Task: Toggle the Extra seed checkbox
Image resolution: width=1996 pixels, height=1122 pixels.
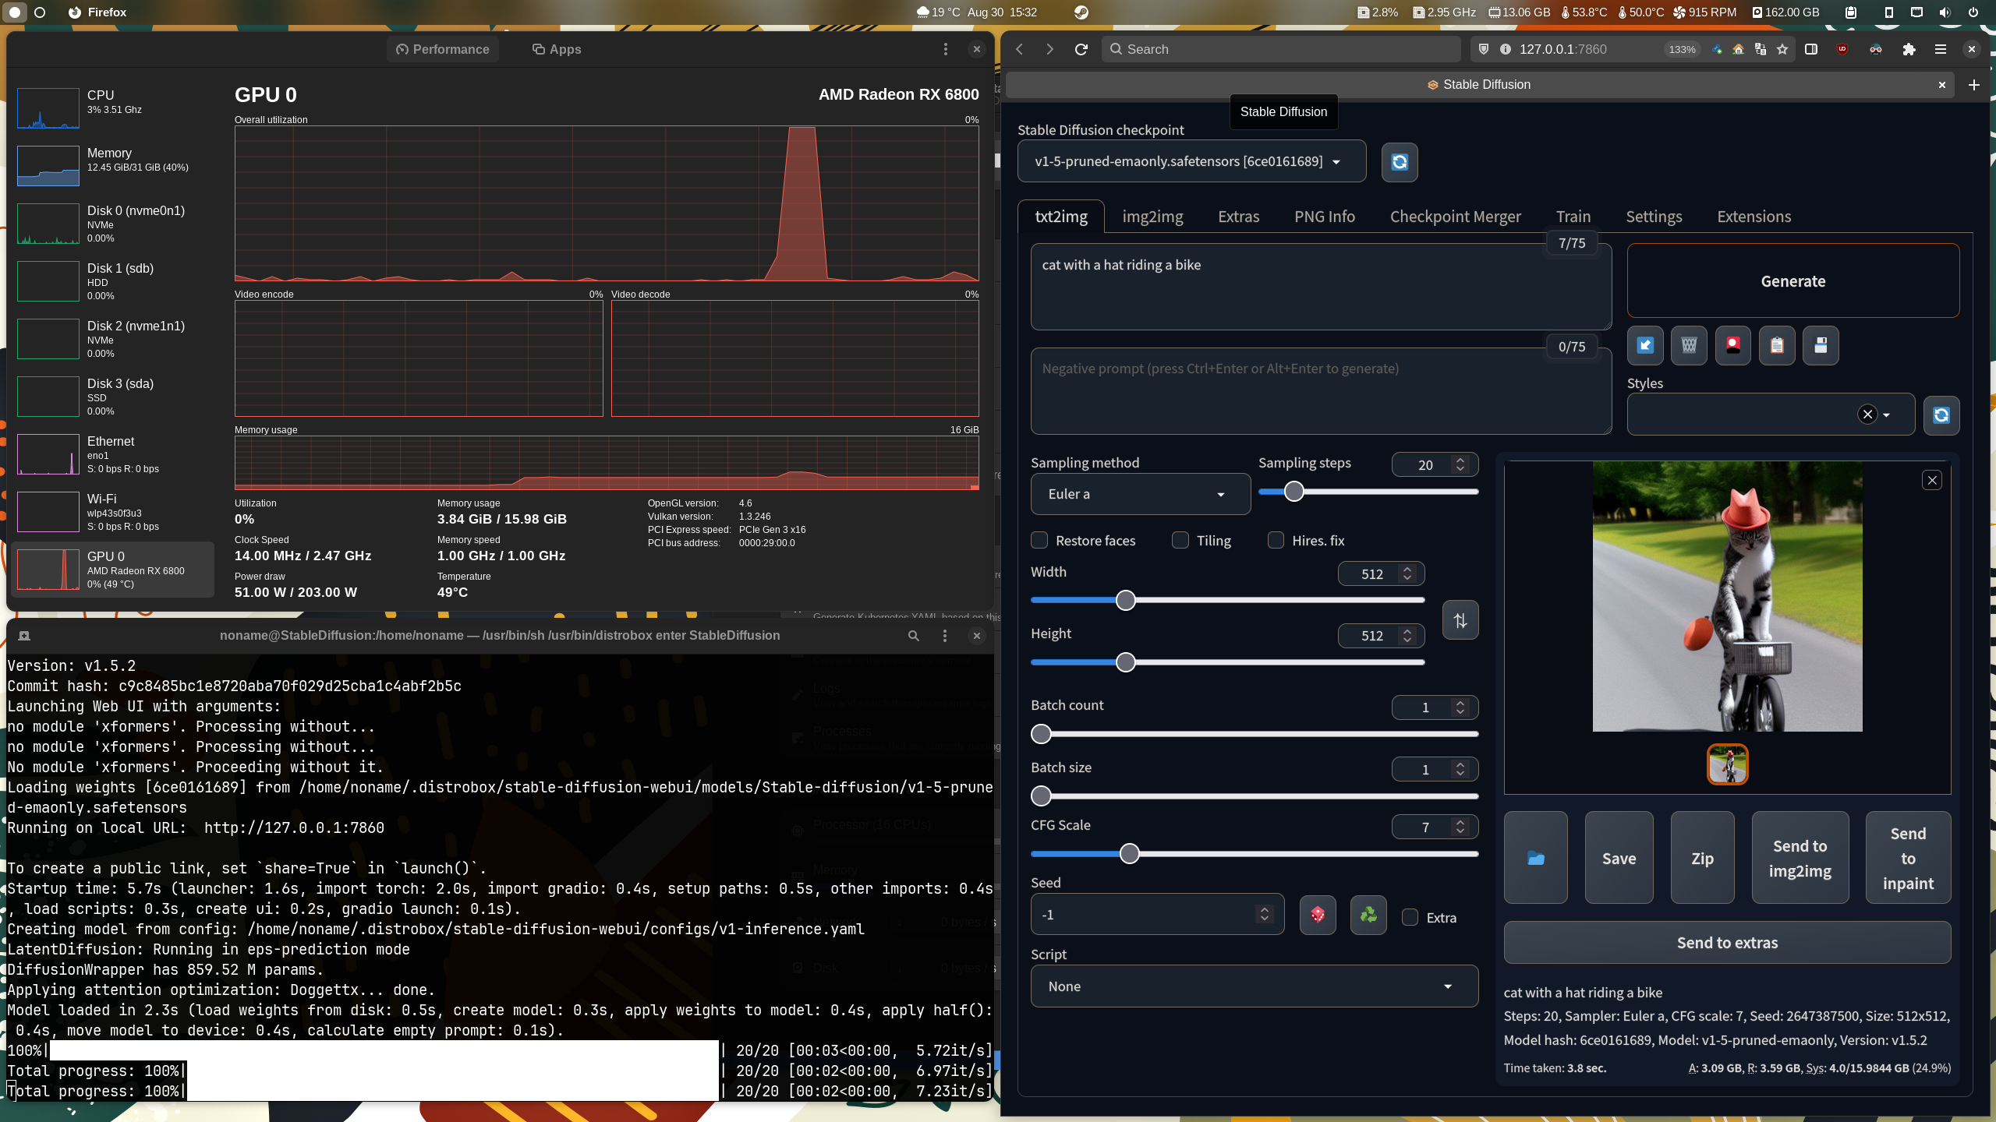Action: tap(1410, 917)
